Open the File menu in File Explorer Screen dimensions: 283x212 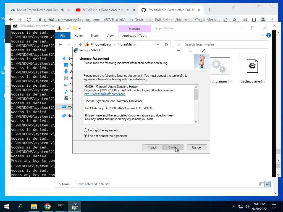pos(63,36)
